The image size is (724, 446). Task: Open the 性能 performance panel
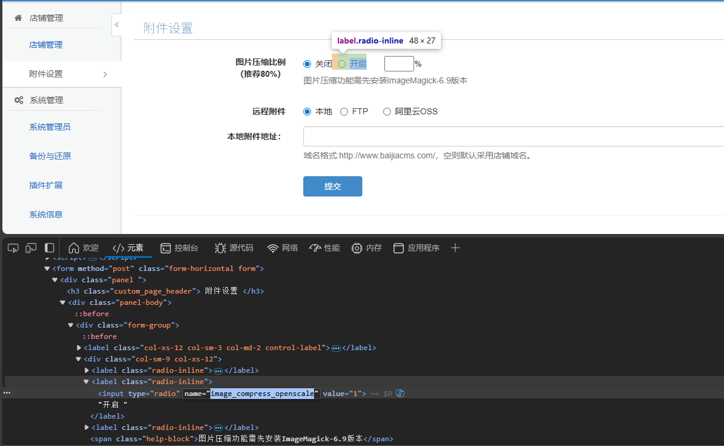[x=325, y=248]
